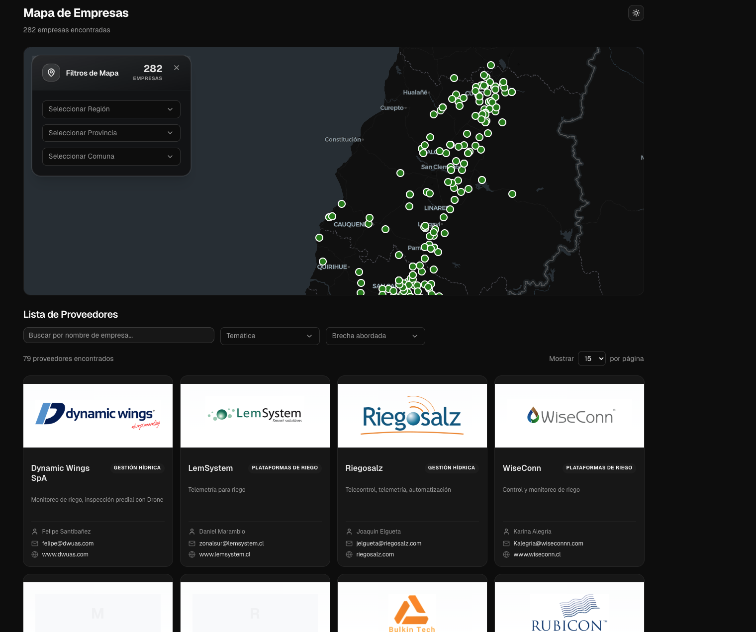Viewport: 756px width, 632px height.
Task: Visit website www.wiseconn.cl
Action: click(x=537, y=554)
